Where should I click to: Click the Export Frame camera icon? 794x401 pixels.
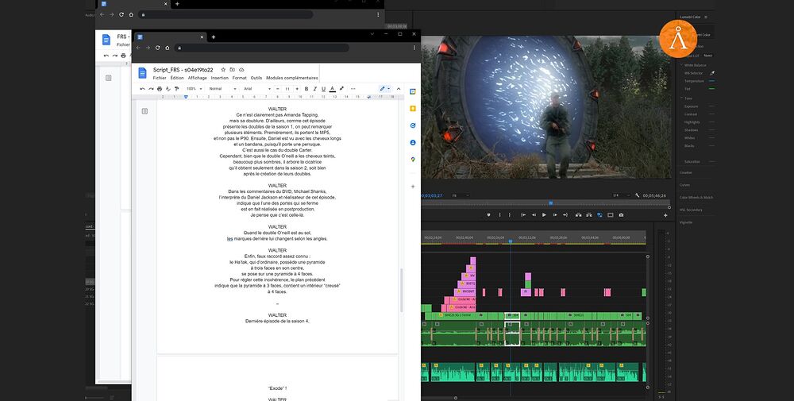621,214
